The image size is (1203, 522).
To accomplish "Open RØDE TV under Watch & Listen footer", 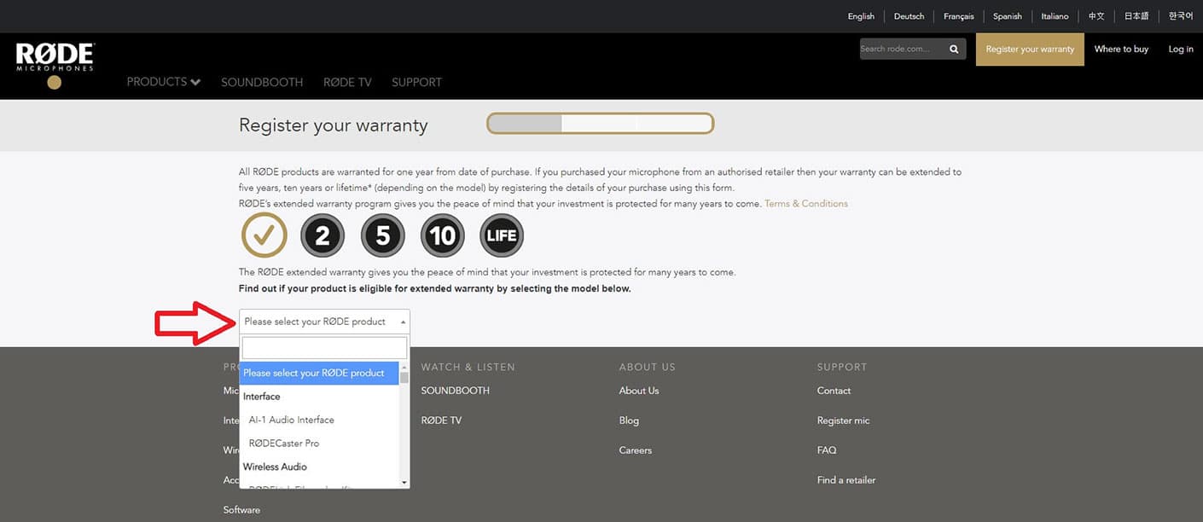I will (441, 420).
